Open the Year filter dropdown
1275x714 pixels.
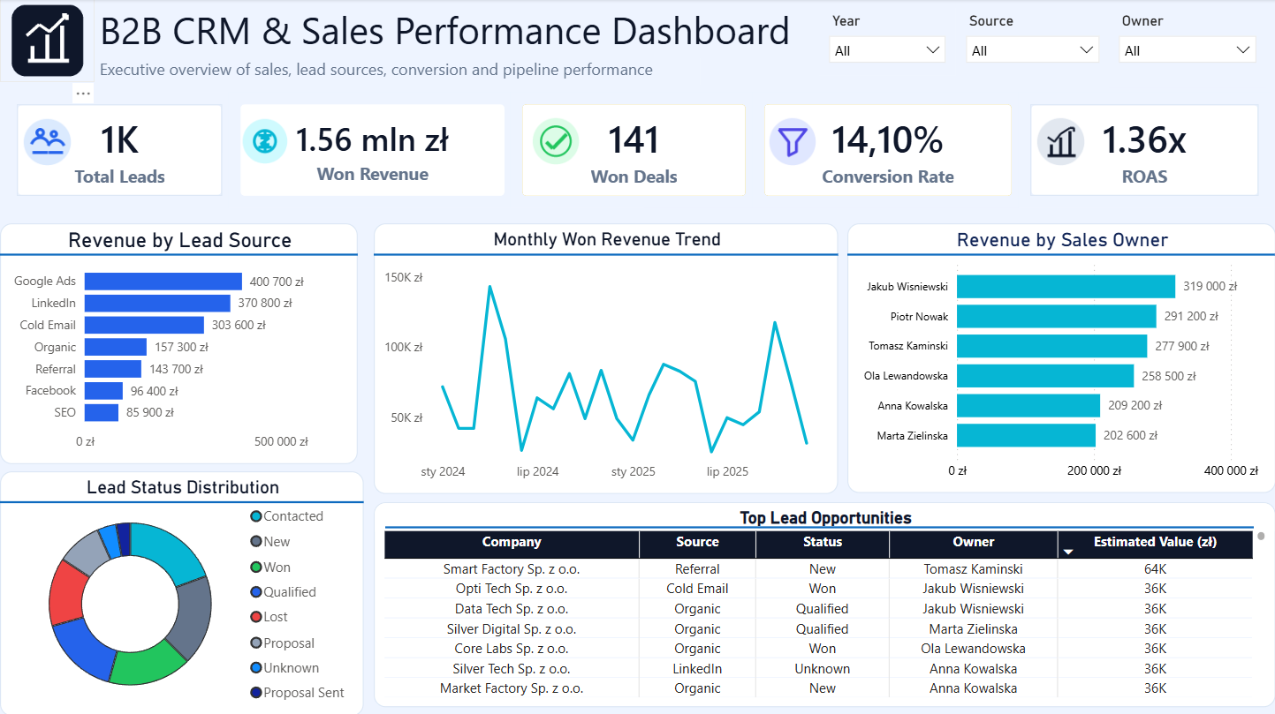pos(887,50)
